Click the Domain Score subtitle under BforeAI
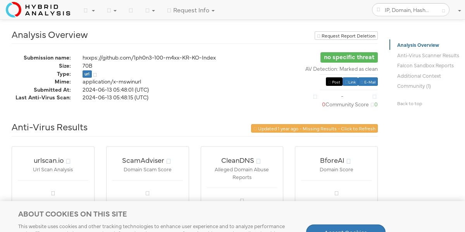Image resolution: width=465 pixels, height=232 pixels. pos(336,170)
